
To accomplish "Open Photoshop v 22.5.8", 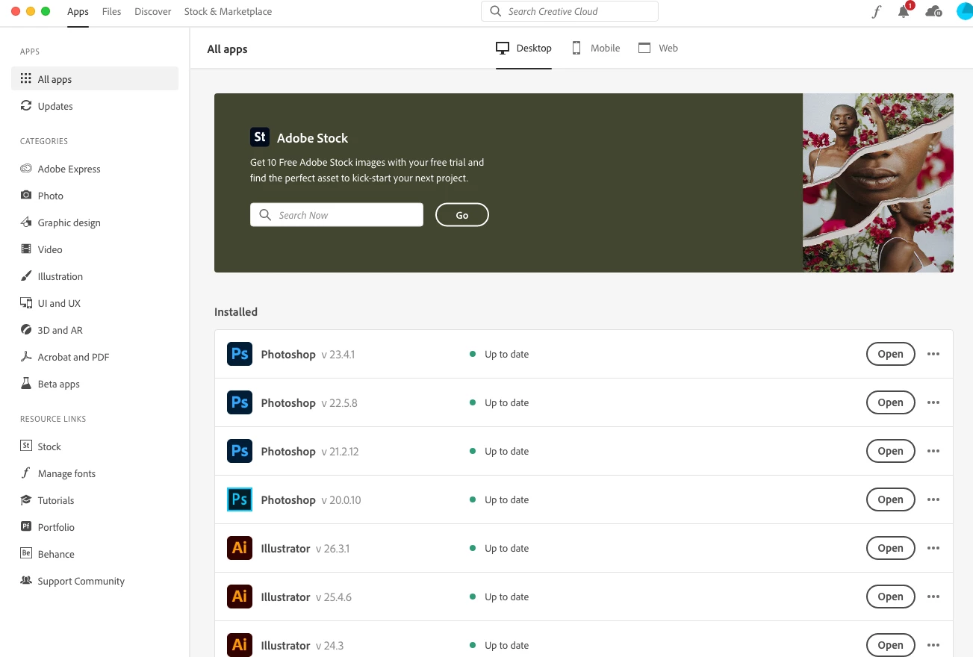I will (890, 402).
